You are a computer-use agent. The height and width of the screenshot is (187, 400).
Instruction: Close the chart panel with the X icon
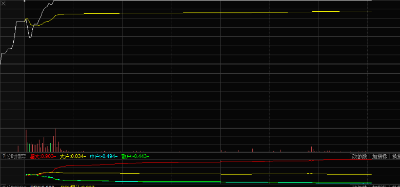(3, 3)
